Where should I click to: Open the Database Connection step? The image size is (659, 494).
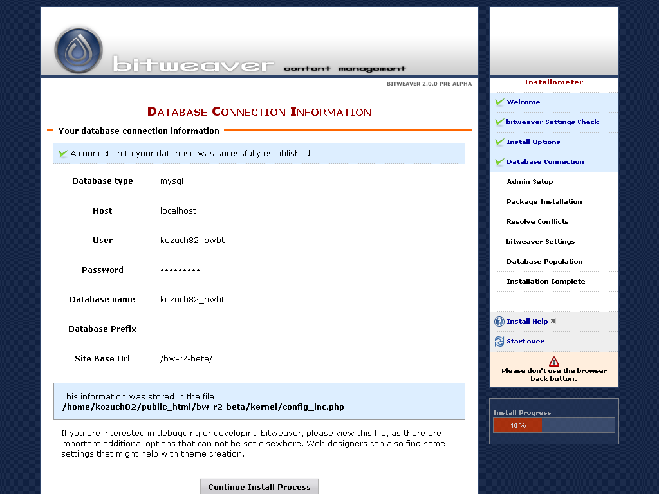[x=545, y=161]
